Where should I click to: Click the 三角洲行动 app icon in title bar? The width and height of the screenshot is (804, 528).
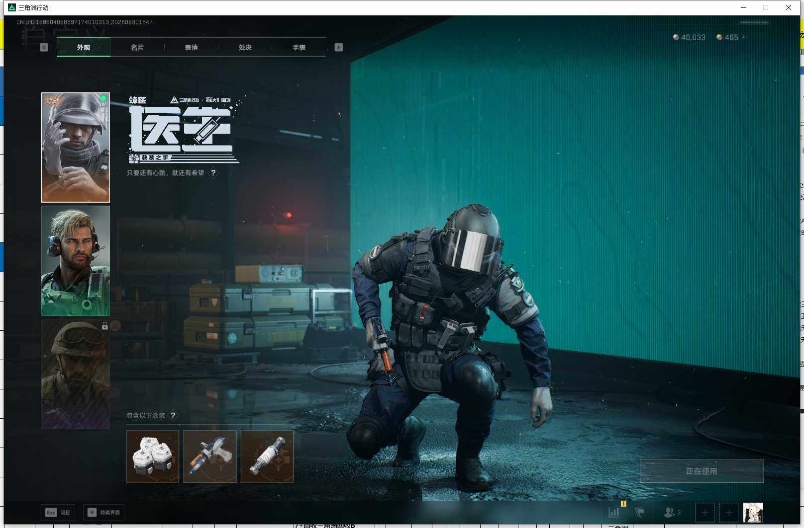12,7
